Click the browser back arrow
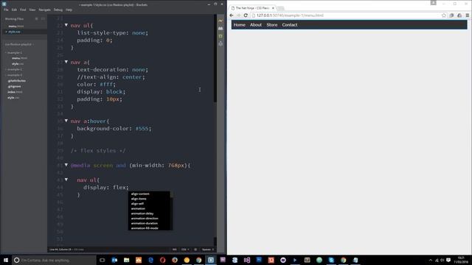 coord(232,15)
